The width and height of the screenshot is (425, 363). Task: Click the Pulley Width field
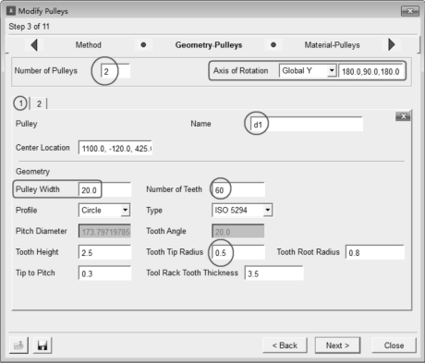coord(104,189)
